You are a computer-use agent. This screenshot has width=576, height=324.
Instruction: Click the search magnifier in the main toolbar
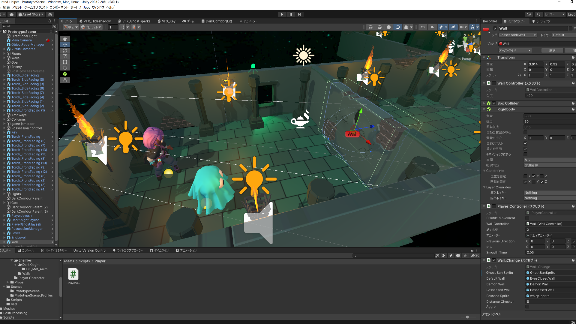pos(539,14)
